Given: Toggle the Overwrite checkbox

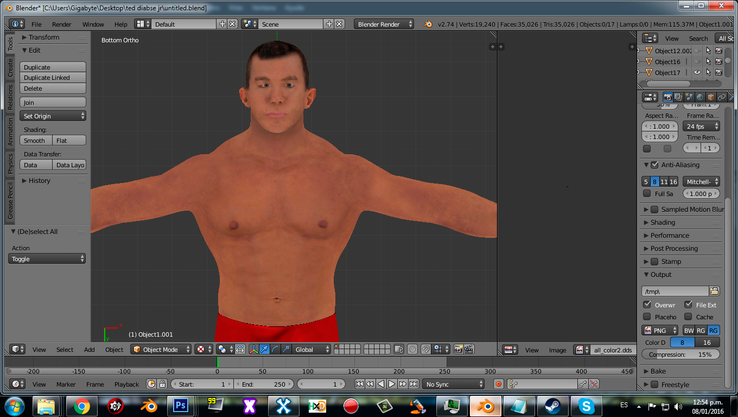Looking at the screenshot, I should (x=647, y=305).
